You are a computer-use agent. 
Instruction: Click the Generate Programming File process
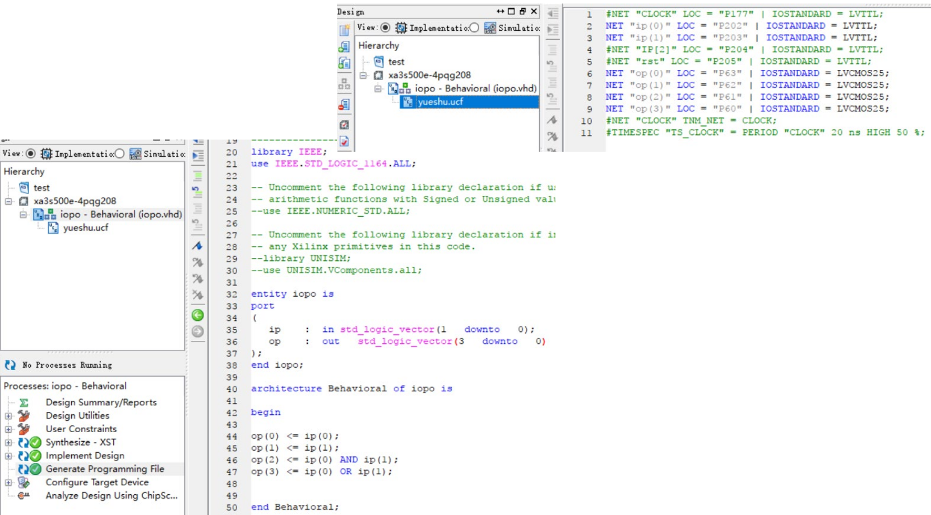(105, 469)
